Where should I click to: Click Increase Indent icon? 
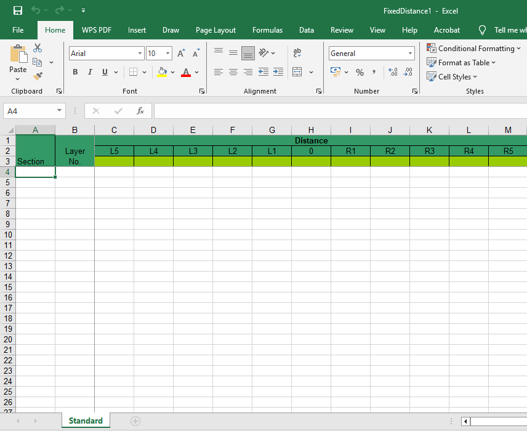(x=278, y=72)
